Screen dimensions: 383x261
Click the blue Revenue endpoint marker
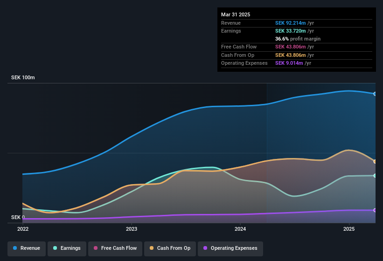click(375, 94)
